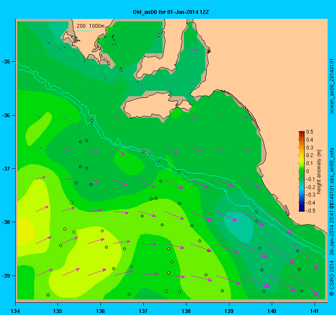Image resolution: width=336 pixels, height=315 pixels.
Task: Click the "135" longitude axis label
Action: coord(58,311)
